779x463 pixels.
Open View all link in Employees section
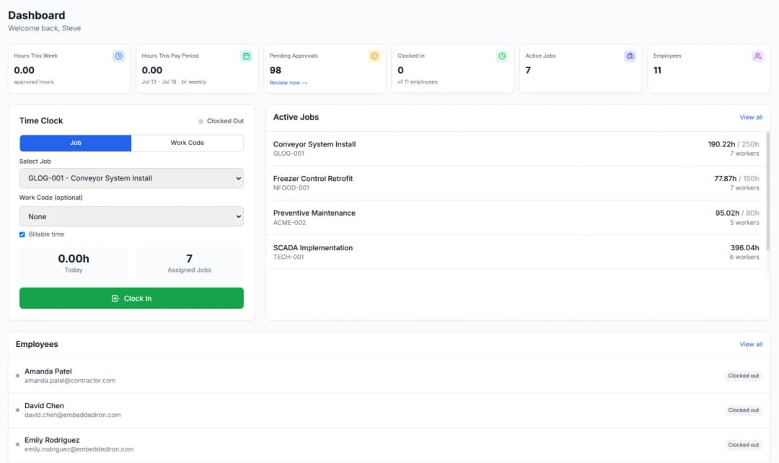[751, 344]
